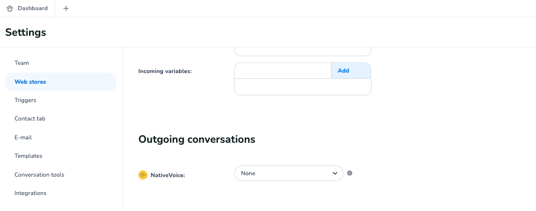Click the field above Incoming variables
Screen dimensions: 536x211
[302, 51]
